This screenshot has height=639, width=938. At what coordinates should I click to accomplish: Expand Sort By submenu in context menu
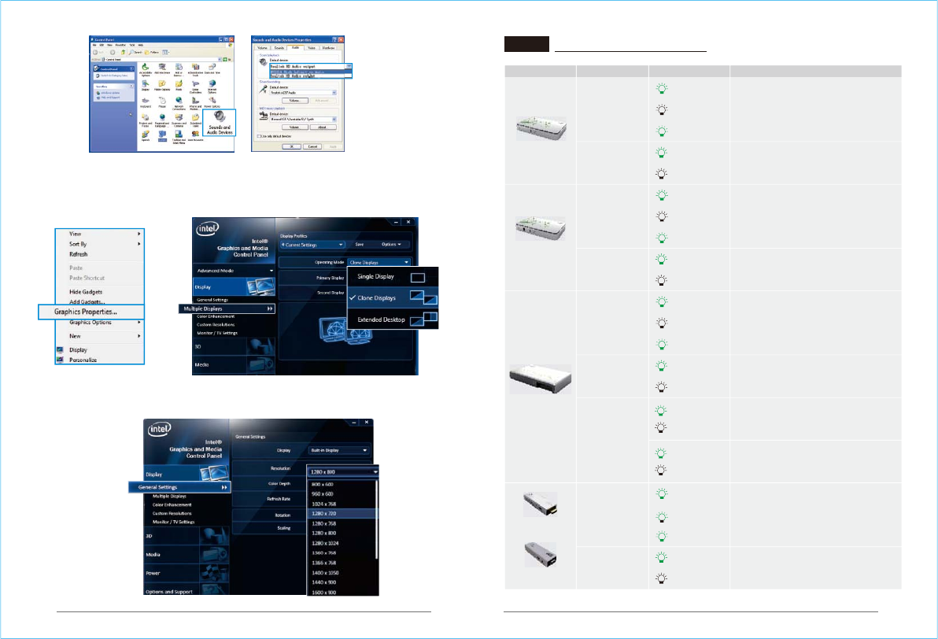100,244
